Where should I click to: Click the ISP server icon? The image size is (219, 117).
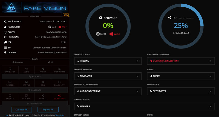[x=5, y=48]
